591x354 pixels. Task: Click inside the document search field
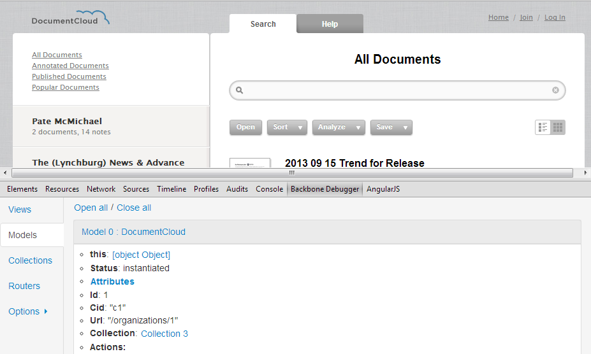(x=398, y=90)
